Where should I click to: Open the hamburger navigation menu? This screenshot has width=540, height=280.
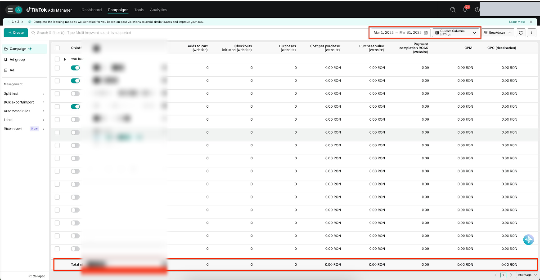[x=10, y=10]
